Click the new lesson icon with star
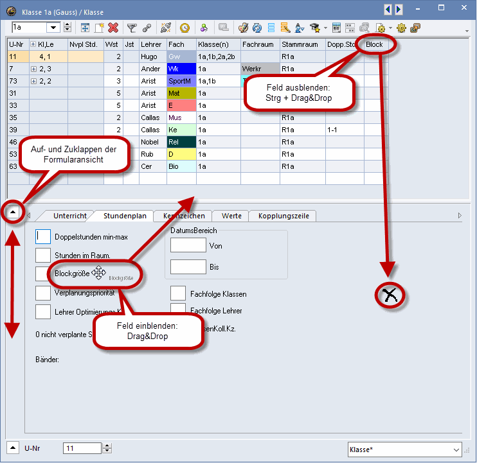Image resolution: width=477 pixels, height=463 pixels. click(99, 28)
